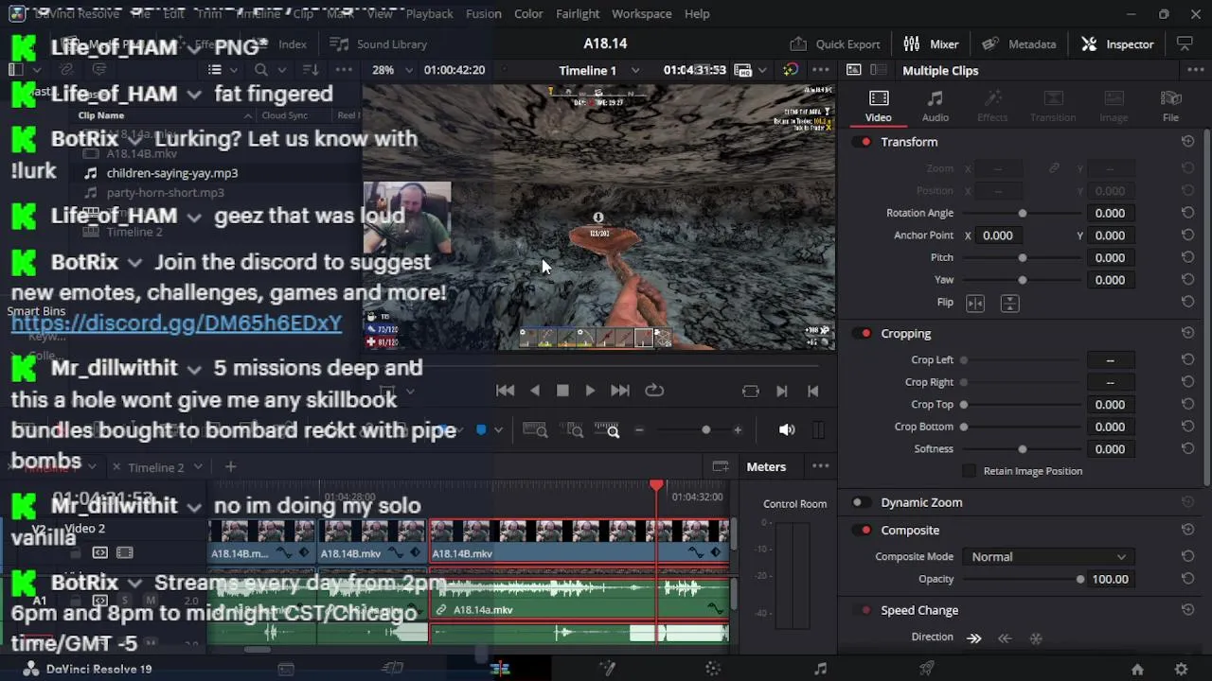Open the Fusion menu
This screenshot has height=681, width=1212.
point(483,13)
